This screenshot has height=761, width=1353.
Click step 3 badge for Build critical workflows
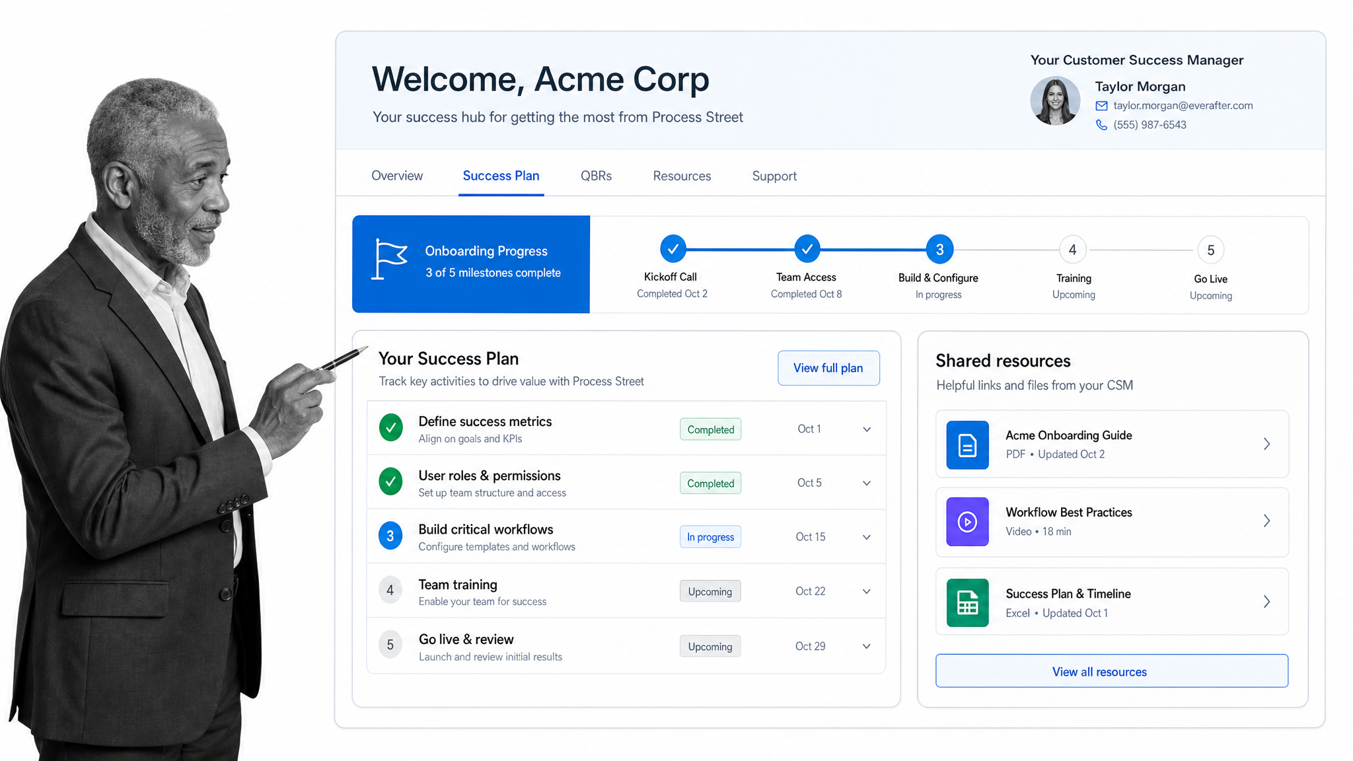pos(390,536)
